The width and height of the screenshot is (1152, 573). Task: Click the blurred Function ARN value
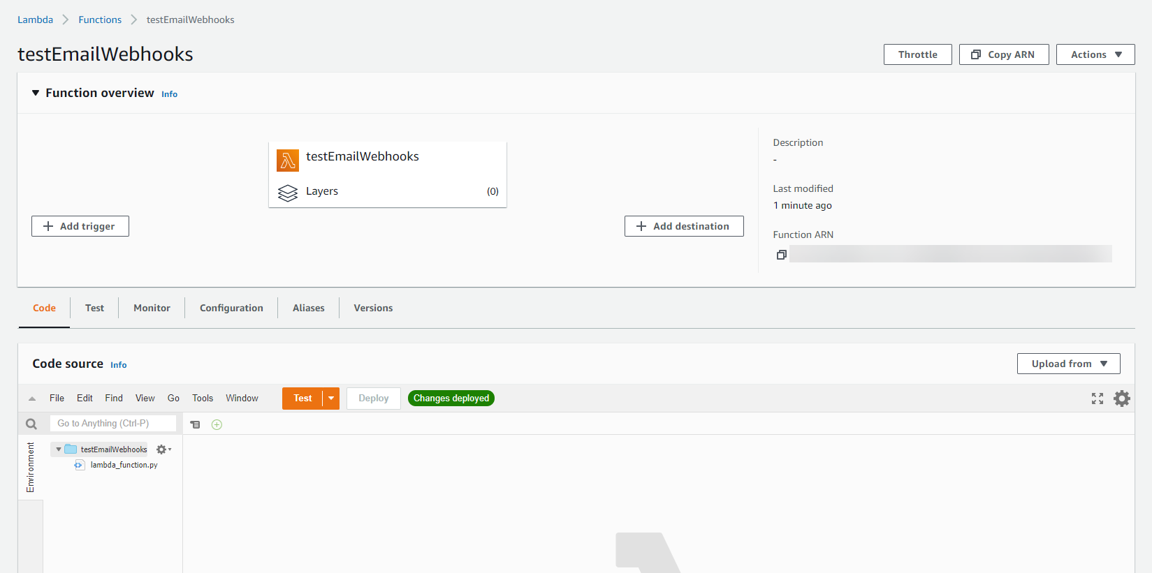[x=951, y=254]
